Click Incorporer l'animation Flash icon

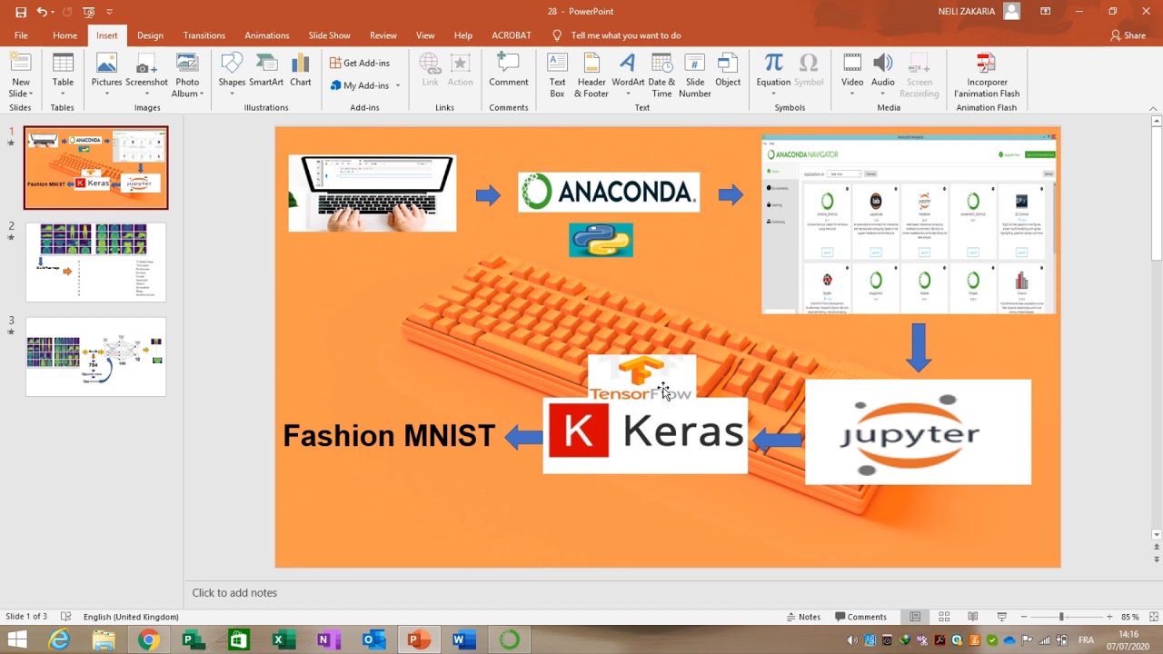point(987,75)
